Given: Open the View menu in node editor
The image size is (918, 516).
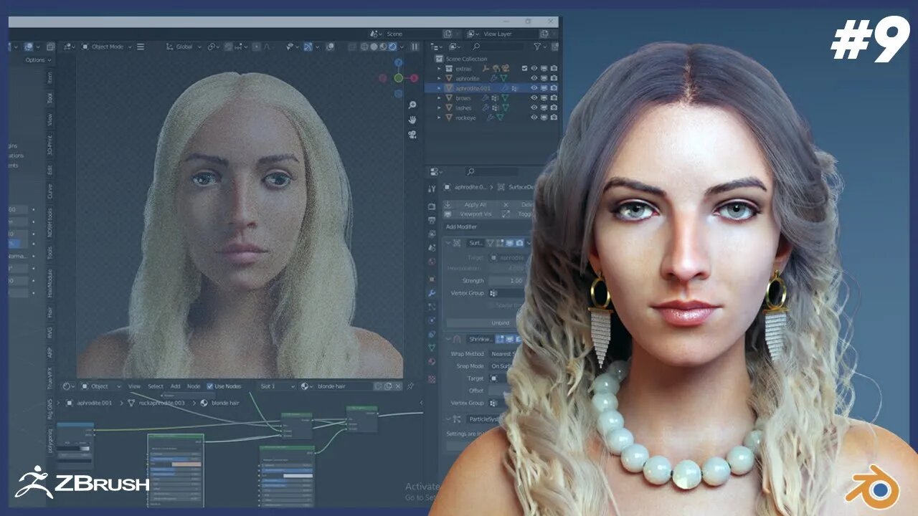Looking at the screenshot, I should 134,386.
